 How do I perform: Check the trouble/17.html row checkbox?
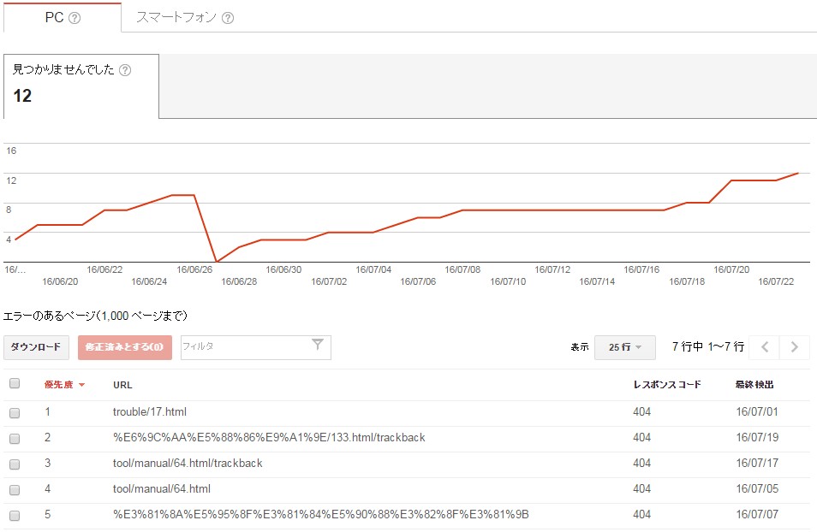[15, 411]
